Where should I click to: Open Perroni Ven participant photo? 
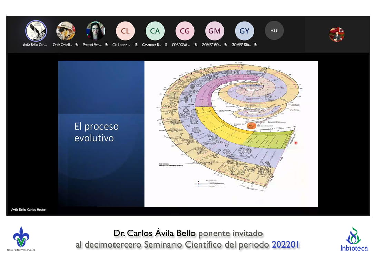point(96,31)
